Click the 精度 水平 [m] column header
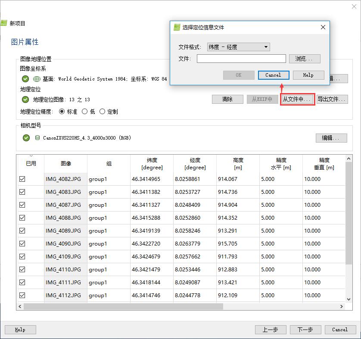Screen dimensions: 361x339 click(281, 164)
